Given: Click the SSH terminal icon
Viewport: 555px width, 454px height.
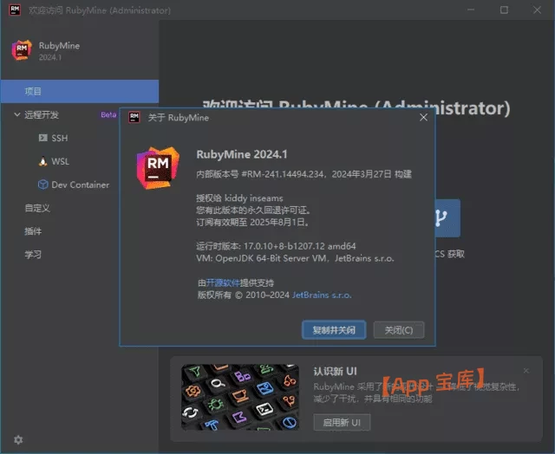Looking at the screenshot, I should [x=42, y=138].
